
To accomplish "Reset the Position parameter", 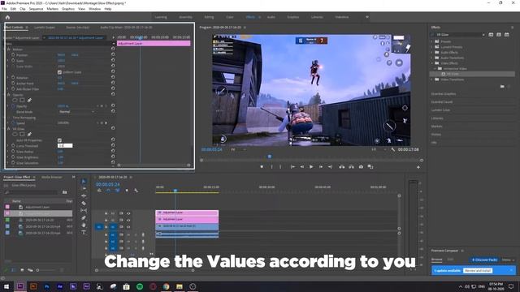I will (x=113, y=54).
